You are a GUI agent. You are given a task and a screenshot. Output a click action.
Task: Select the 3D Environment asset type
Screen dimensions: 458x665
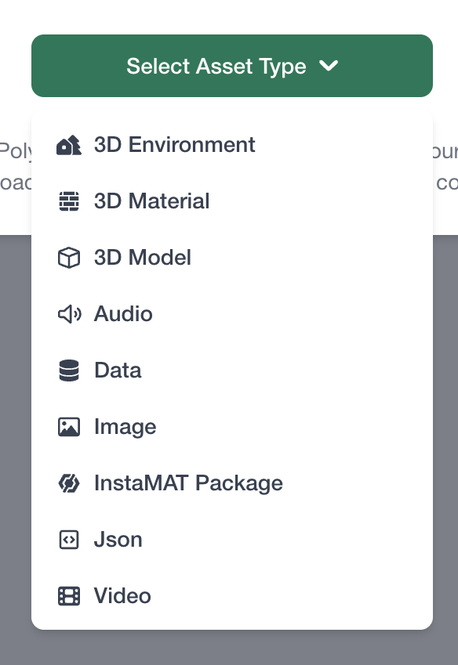174,144
